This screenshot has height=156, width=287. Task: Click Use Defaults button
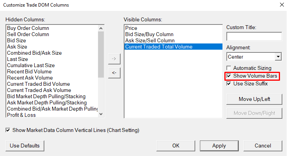(25, 146)
